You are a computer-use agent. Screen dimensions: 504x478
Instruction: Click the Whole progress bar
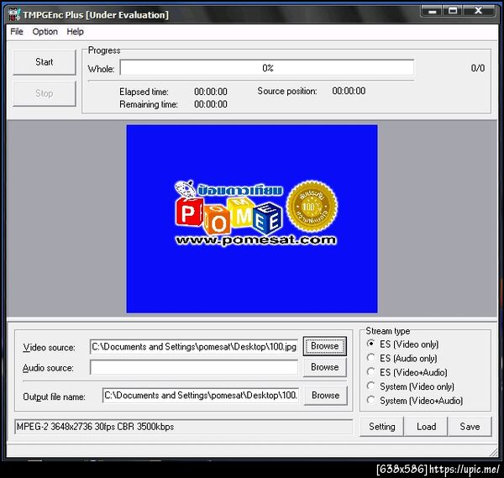point(267,68)
